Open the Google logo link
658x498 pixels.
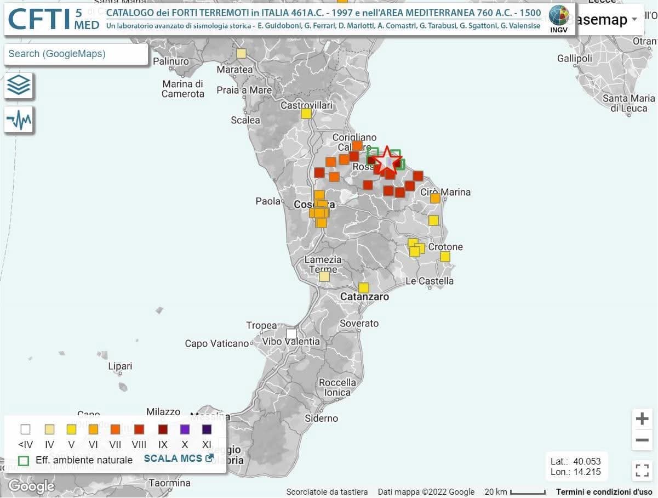pos(31,486)
